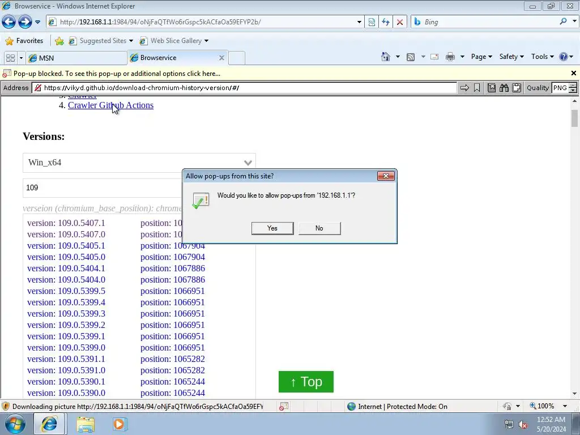
Task: Open version 109.0.5399.5 link
Action: coord(66,291)
